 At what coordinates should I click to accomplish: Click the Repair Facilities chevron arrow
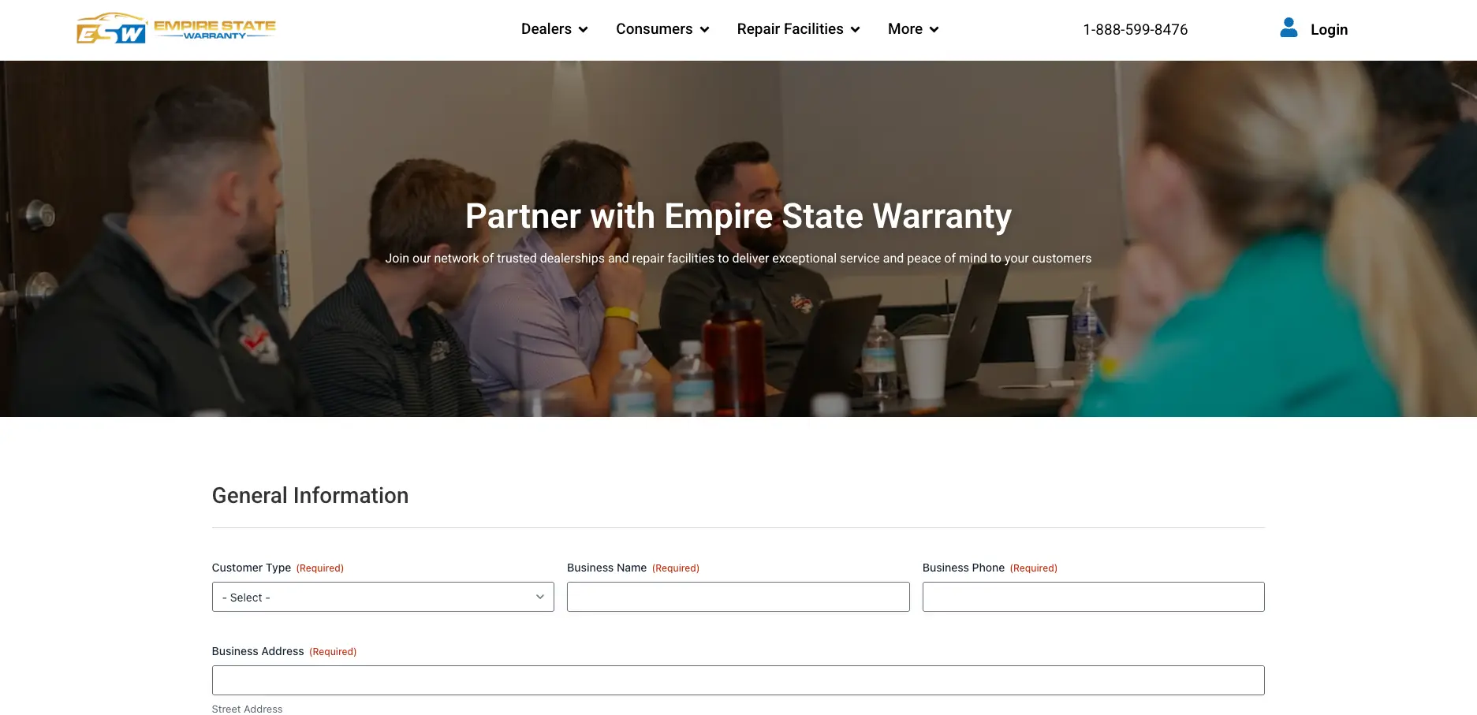(855, 30)
